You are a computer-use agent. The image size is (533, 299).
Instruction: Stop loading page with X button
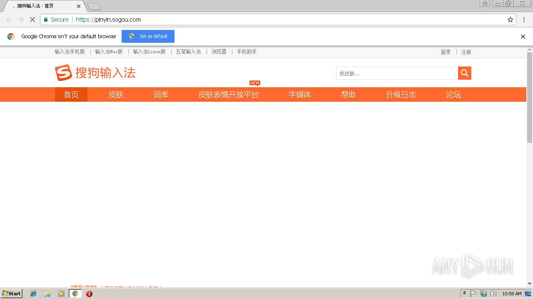32,20
